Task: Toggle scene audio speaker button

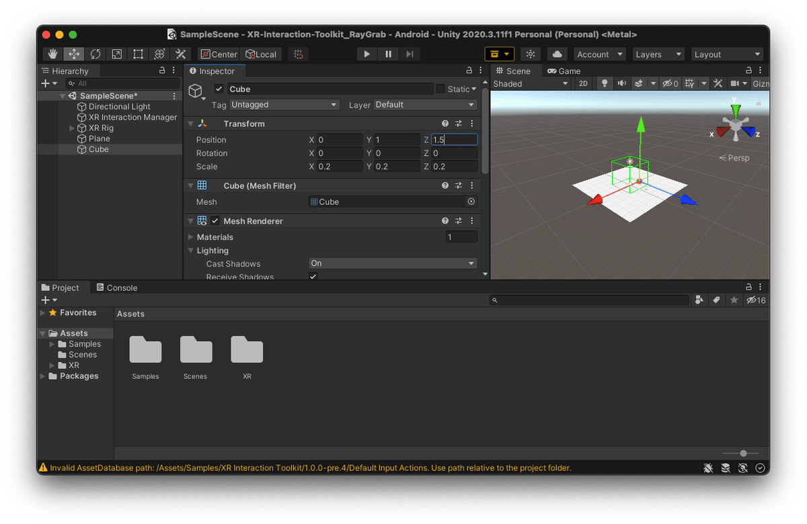Action: click(x=621, y=83)
